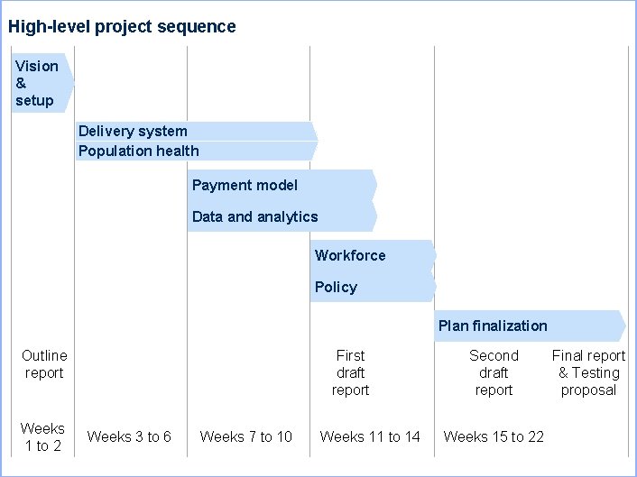Image resolution: width=637 pixels, height=477 pixels.
Task: Click the 'Weeks 15 to 22' label
Action: [x=494, y=437]
